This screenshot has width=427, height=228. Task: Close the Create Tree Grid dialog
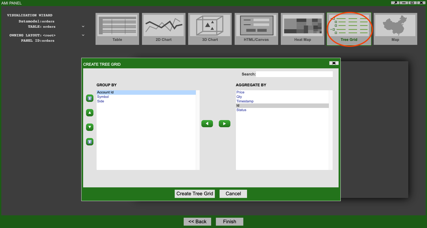(x=334, y=63)
